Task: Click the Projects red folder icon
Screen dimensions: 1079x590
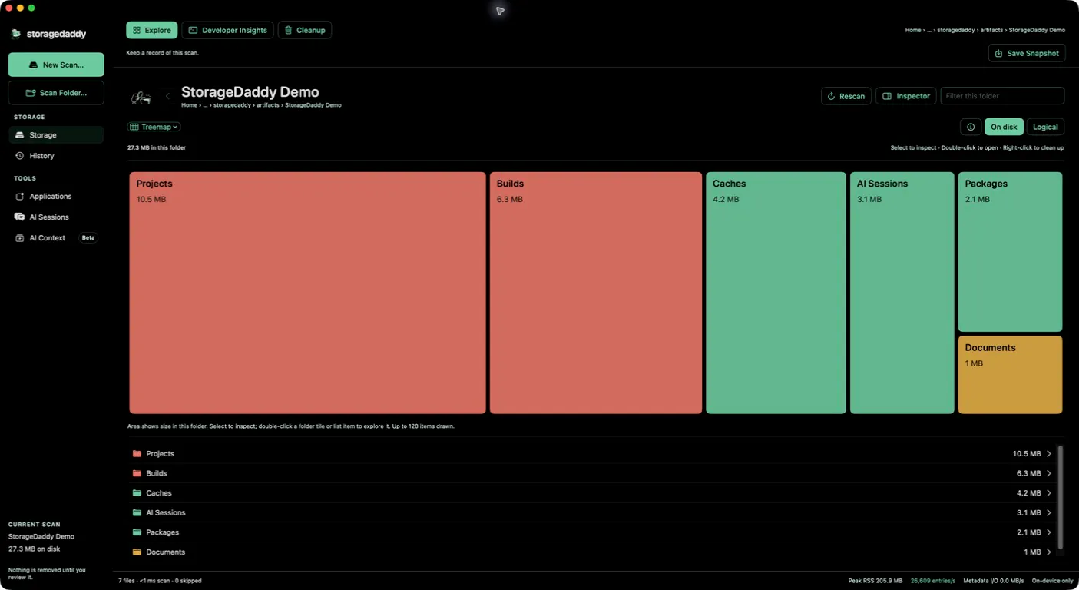Action: point(137,454)
